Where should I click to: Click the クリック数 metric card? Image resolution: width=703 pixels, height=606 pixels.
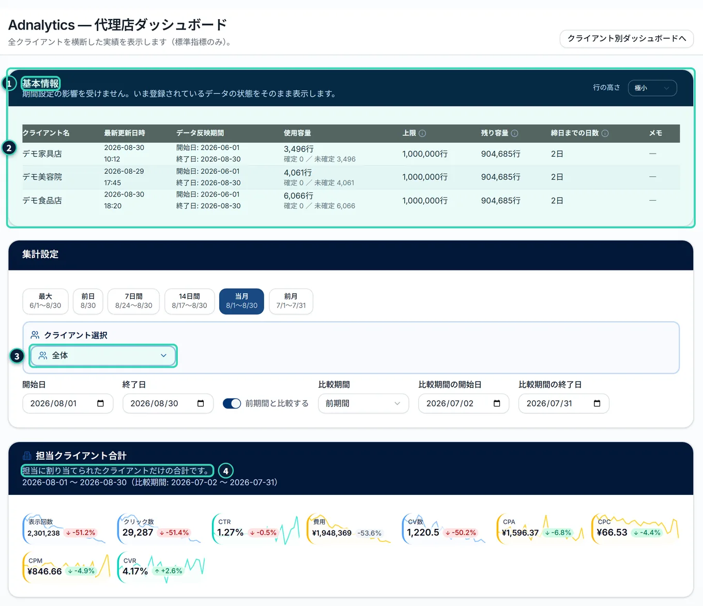160,528
